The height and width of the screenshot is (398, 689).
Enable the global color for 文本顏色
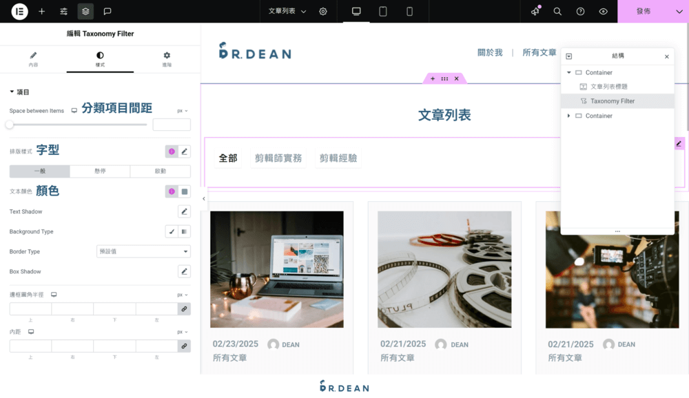[x=172, y=191]
